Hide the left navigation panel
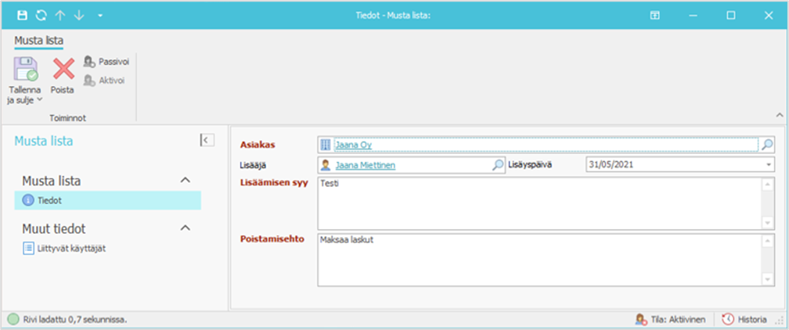 [x=206, y=140]
